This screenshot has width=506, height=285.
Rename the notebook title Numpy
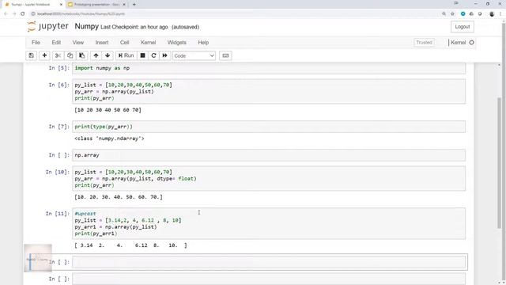(86, 26)
